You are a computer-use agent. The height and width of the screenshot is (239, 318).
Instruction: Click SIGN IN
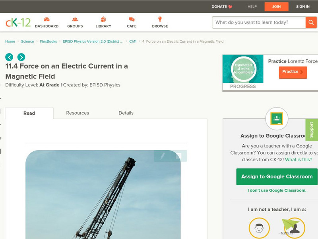pos(303,7)
